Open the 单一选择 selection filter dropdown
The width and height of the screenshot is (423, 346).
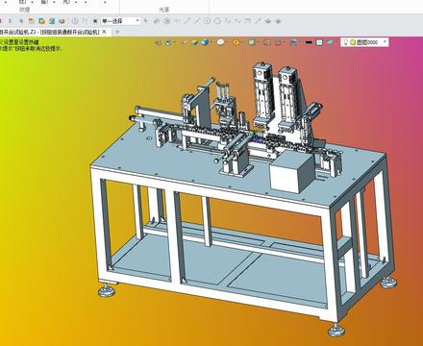(121, 21)
